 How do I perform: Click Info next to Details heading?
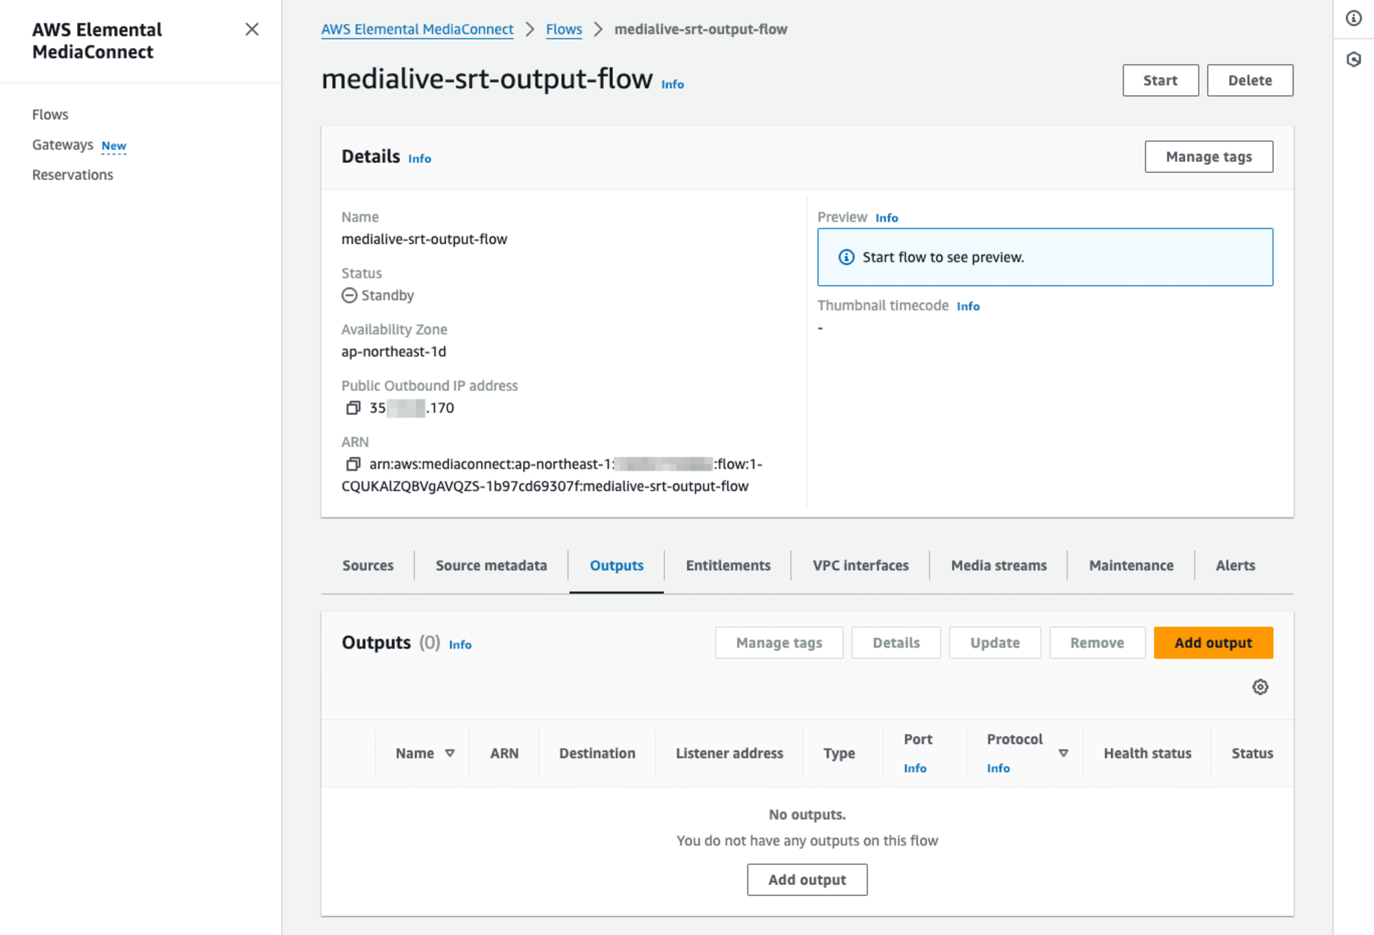coord(420,159)
